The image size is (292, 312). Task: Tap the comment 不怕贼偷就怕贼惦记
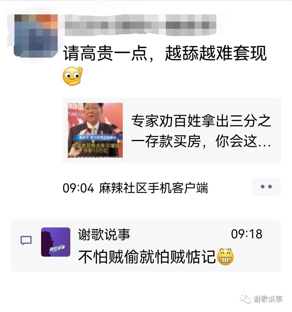[x=147, y=257]
